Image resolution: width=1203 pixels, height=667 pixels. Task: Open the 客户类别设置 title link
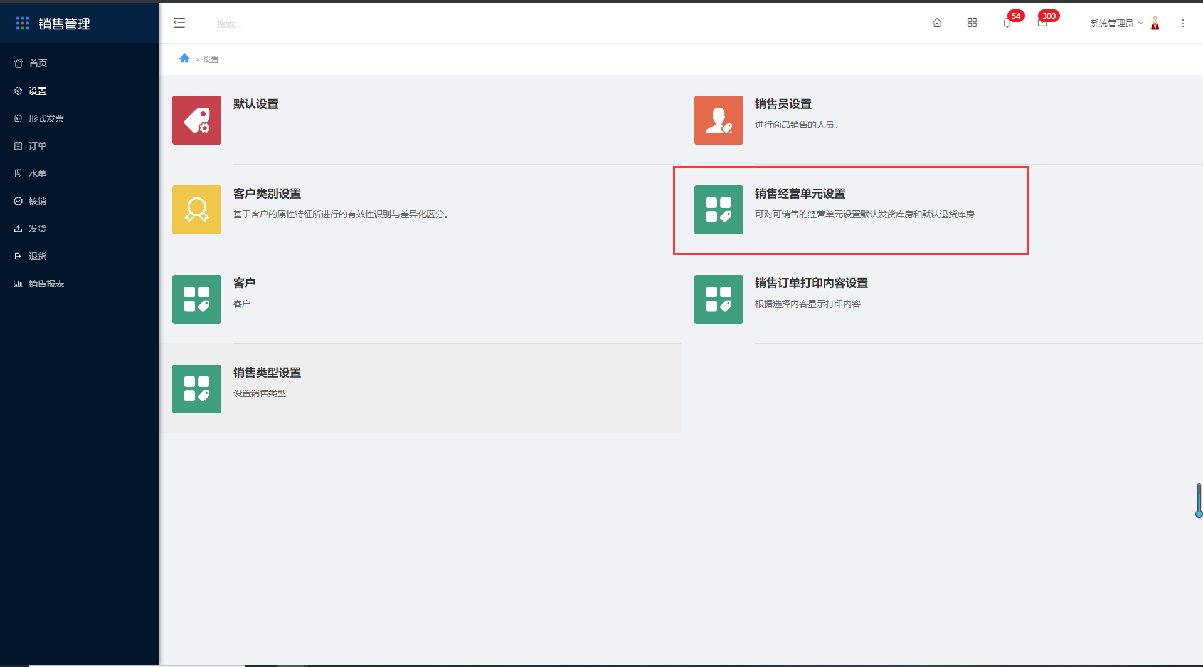point(267,194)
